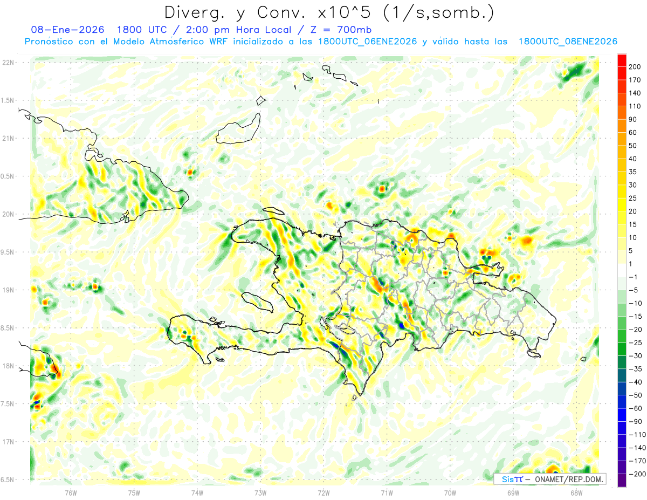Click the 140 value on the color scale
The image size is (647, 500).
[635, 93]
